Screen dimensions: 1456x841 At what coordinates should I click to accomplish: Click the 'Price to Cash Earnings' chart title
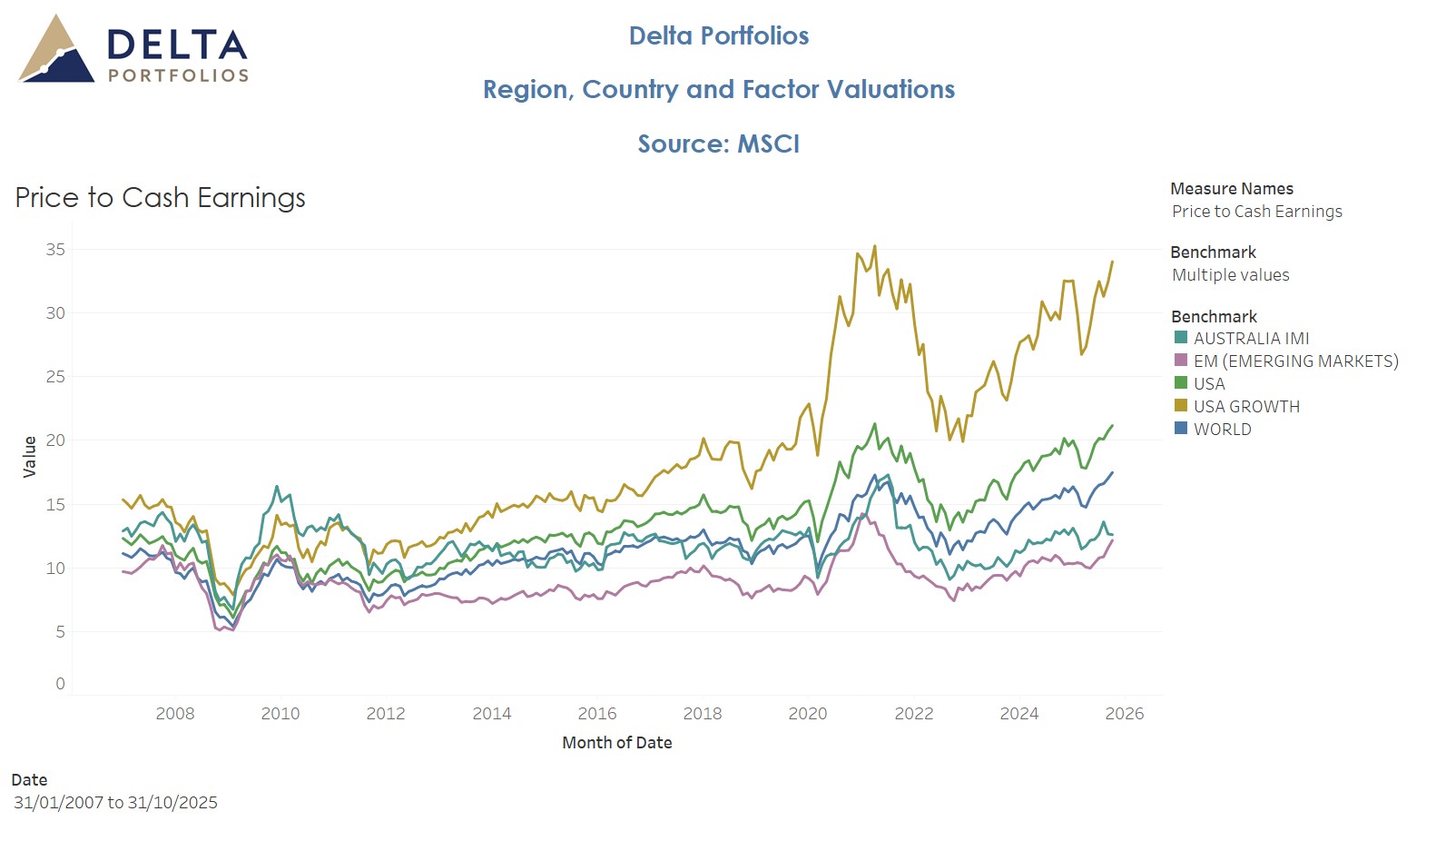pos(160,198)
